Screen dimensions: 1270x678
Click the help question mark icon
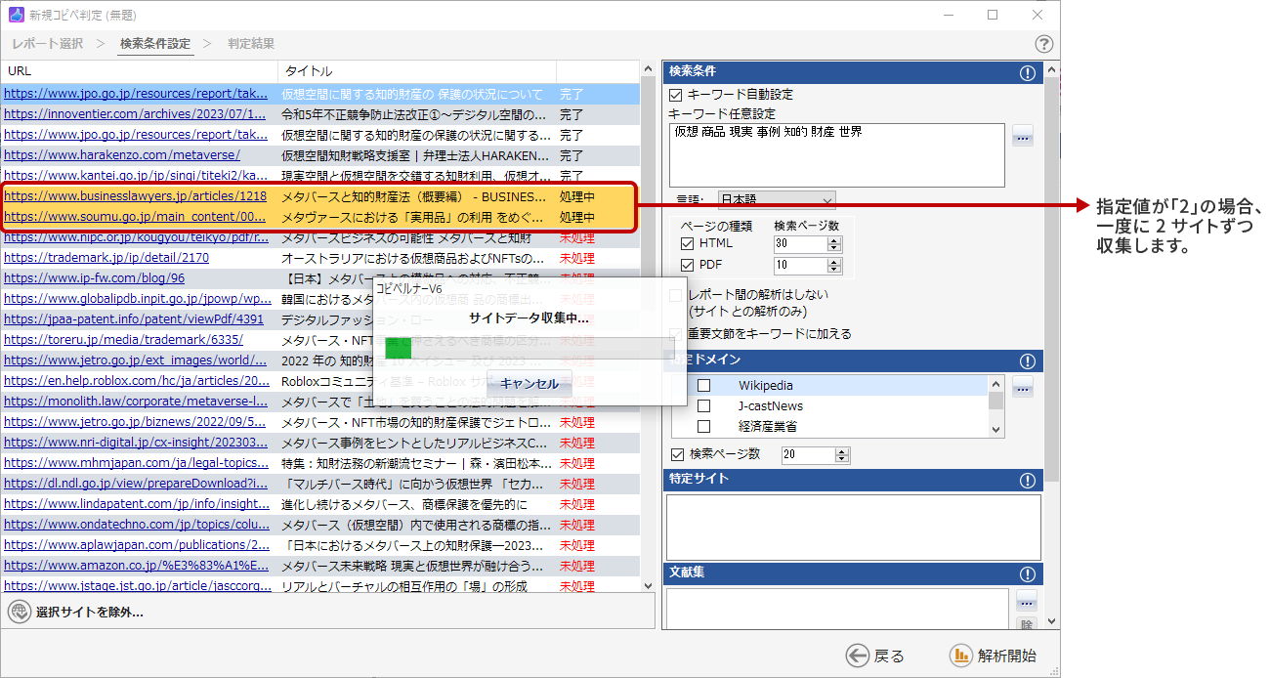(x=1044, y=44)
